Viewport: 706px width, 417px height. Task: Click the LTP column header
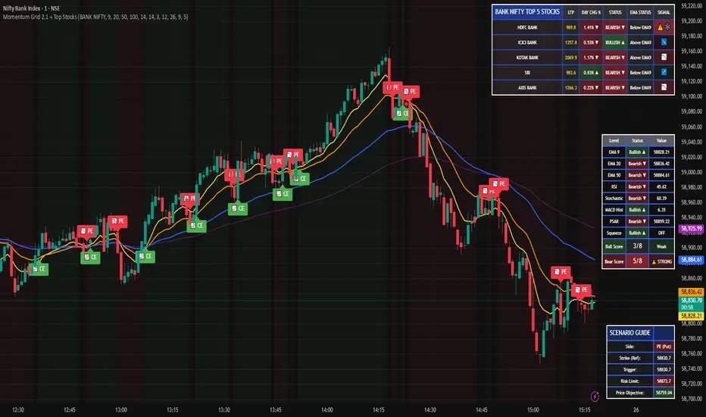(571, 13)
